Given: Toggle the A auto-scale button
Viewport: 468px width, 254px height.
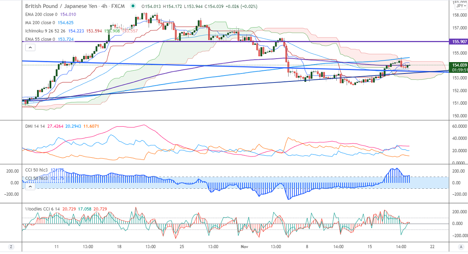Looking at the screenshot, I should (x=461, y=247).
